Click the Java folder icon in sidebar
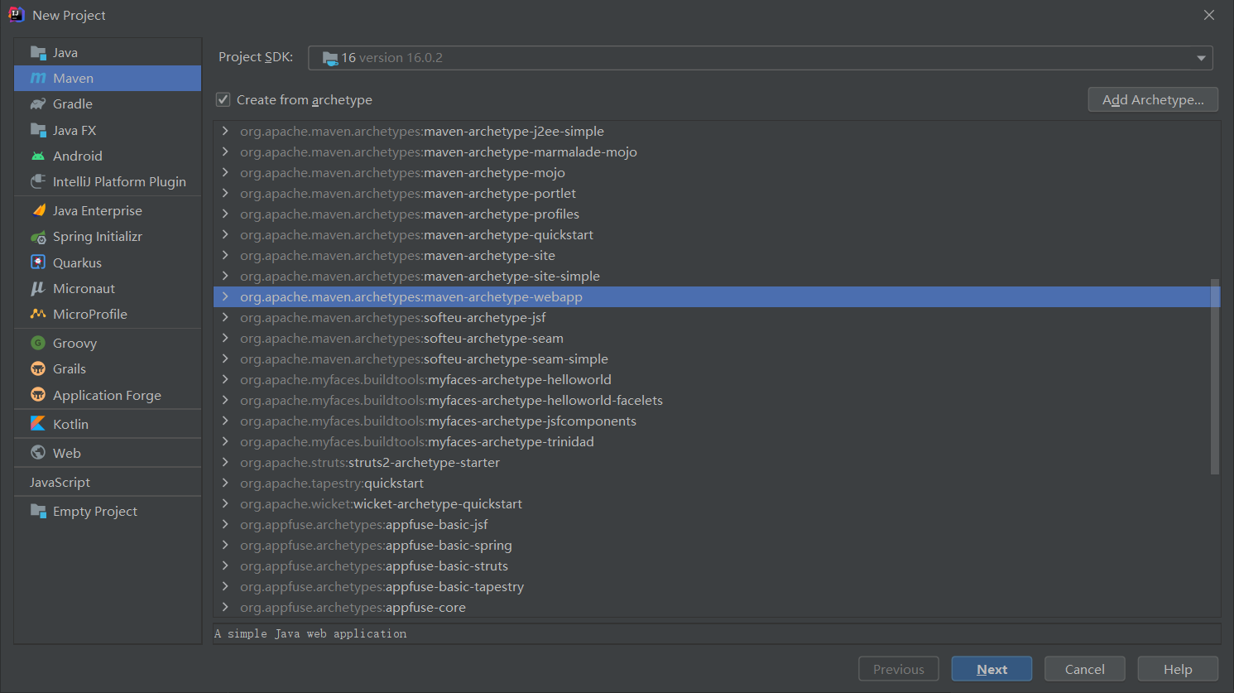Screen dimensions: 1234x693 38,52
